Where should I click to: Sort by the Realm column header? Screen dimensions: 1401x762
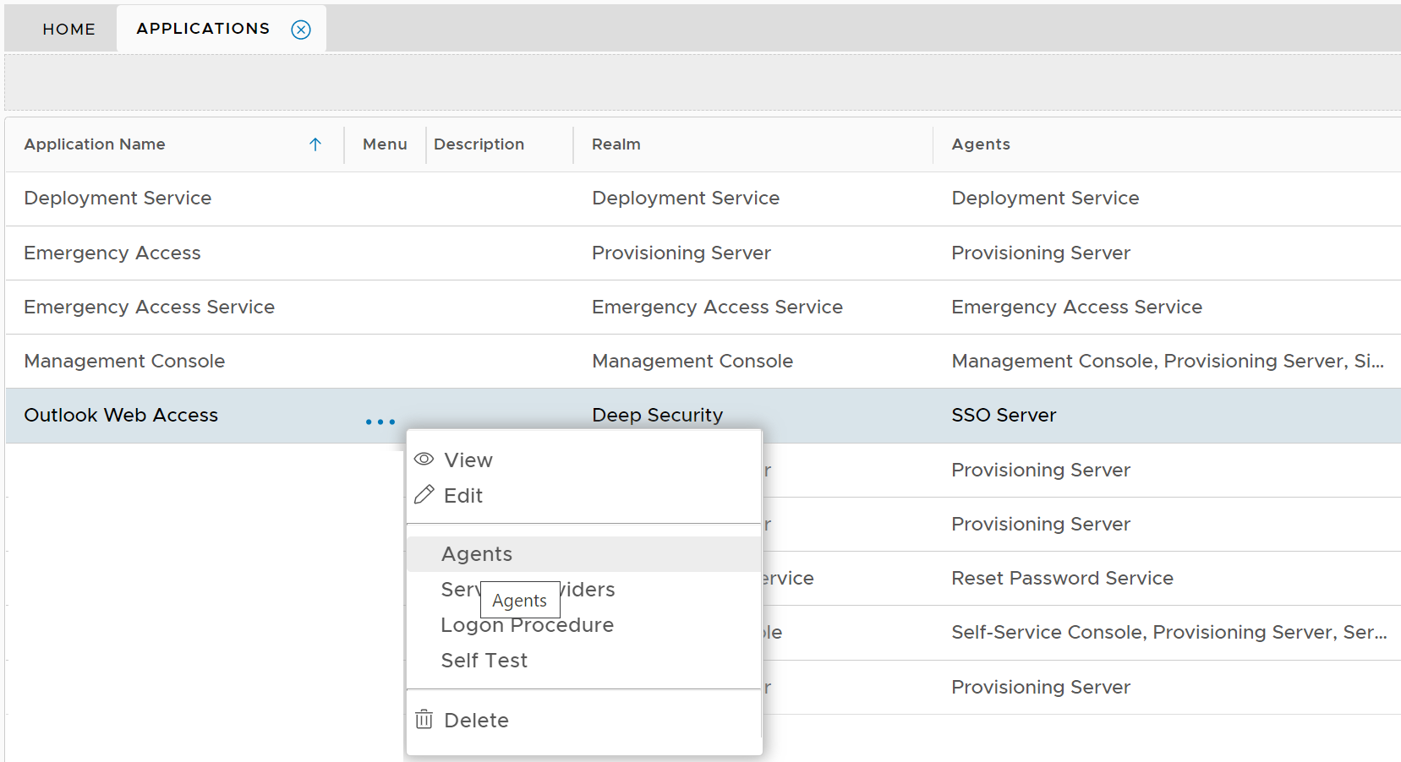tap(615, 144)
